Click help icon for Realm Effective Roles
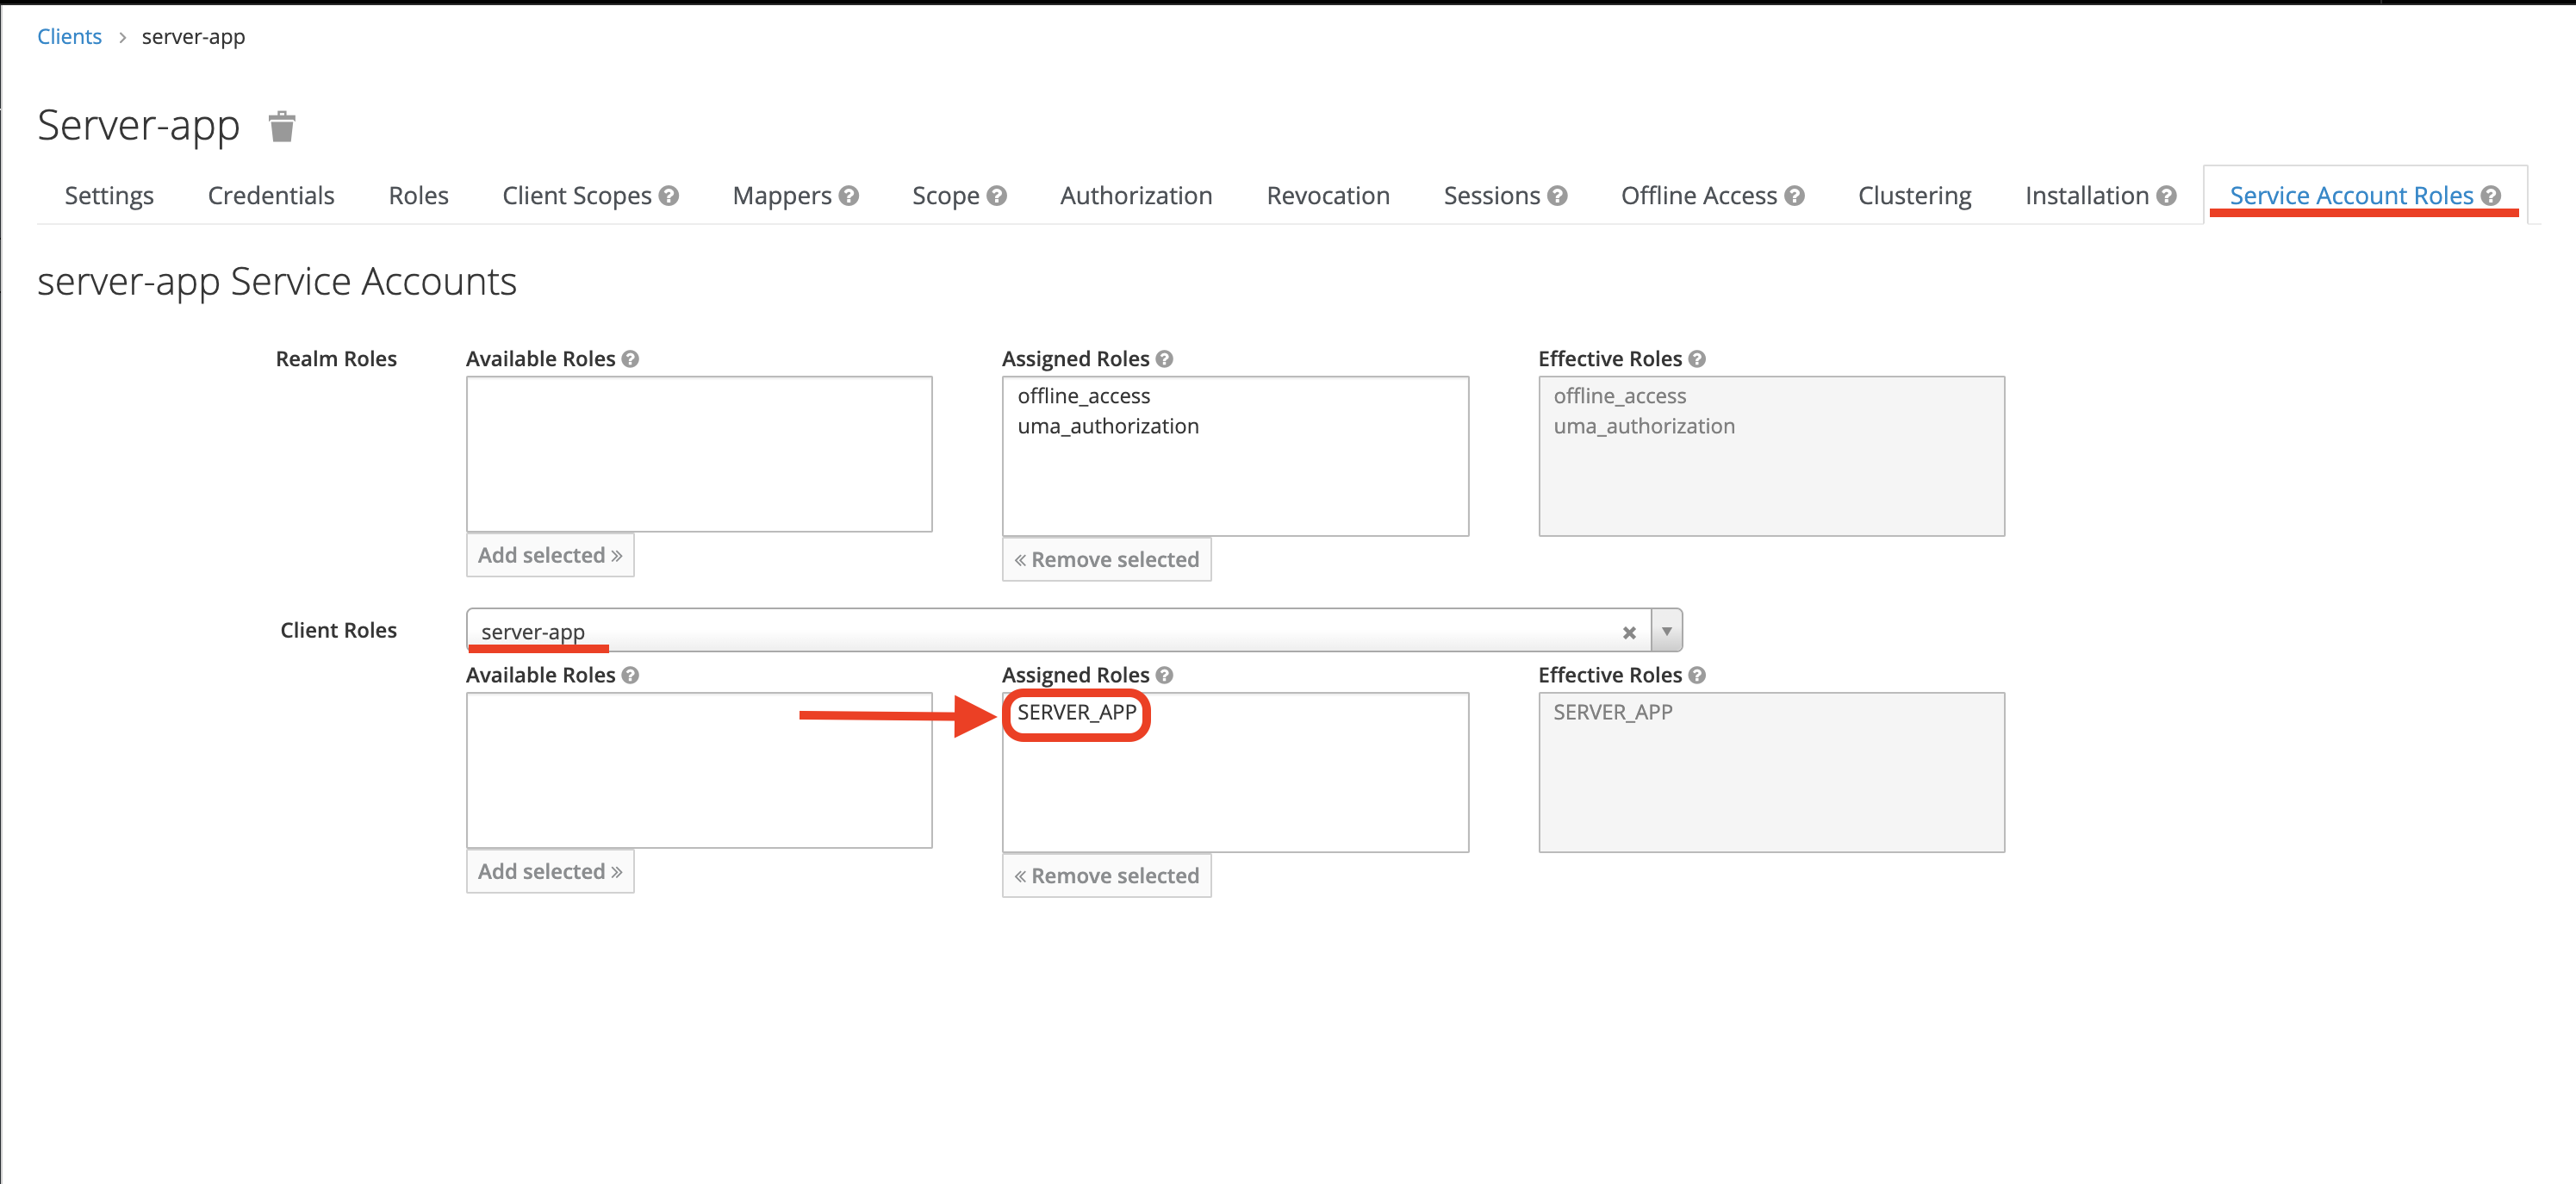The image size is (2576, 1184). 1697,359
